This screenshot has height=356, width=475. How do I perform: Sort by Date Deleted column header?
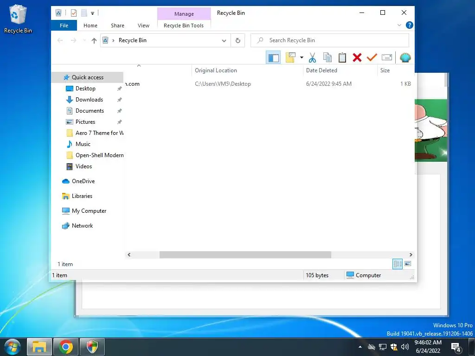(340, 70)
